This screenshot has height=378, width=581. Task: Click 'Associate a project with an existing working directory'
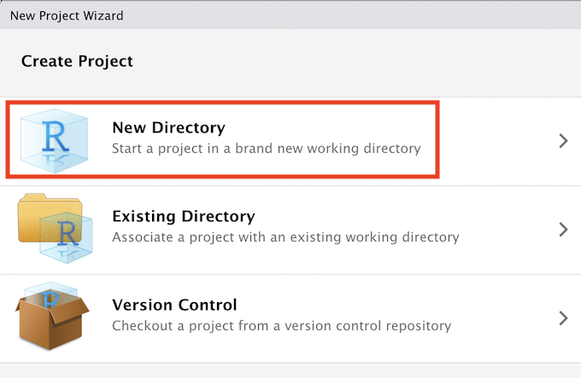pos(285,237)
